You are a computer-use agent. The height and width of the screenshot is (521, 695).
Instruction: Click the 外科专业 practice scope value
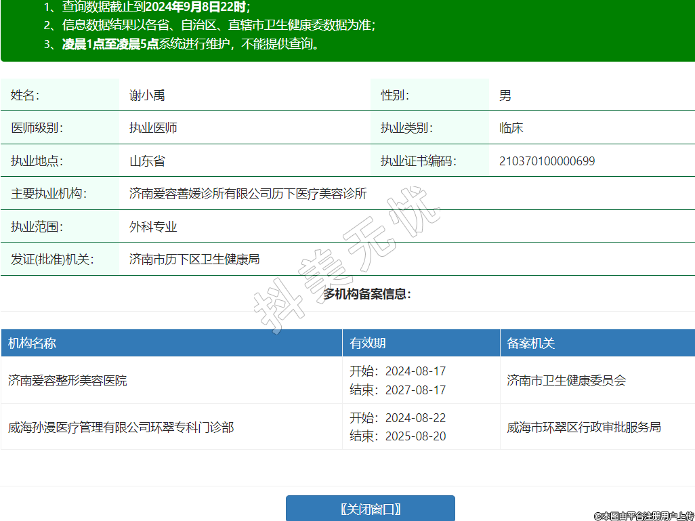click(x=153, y=227)
